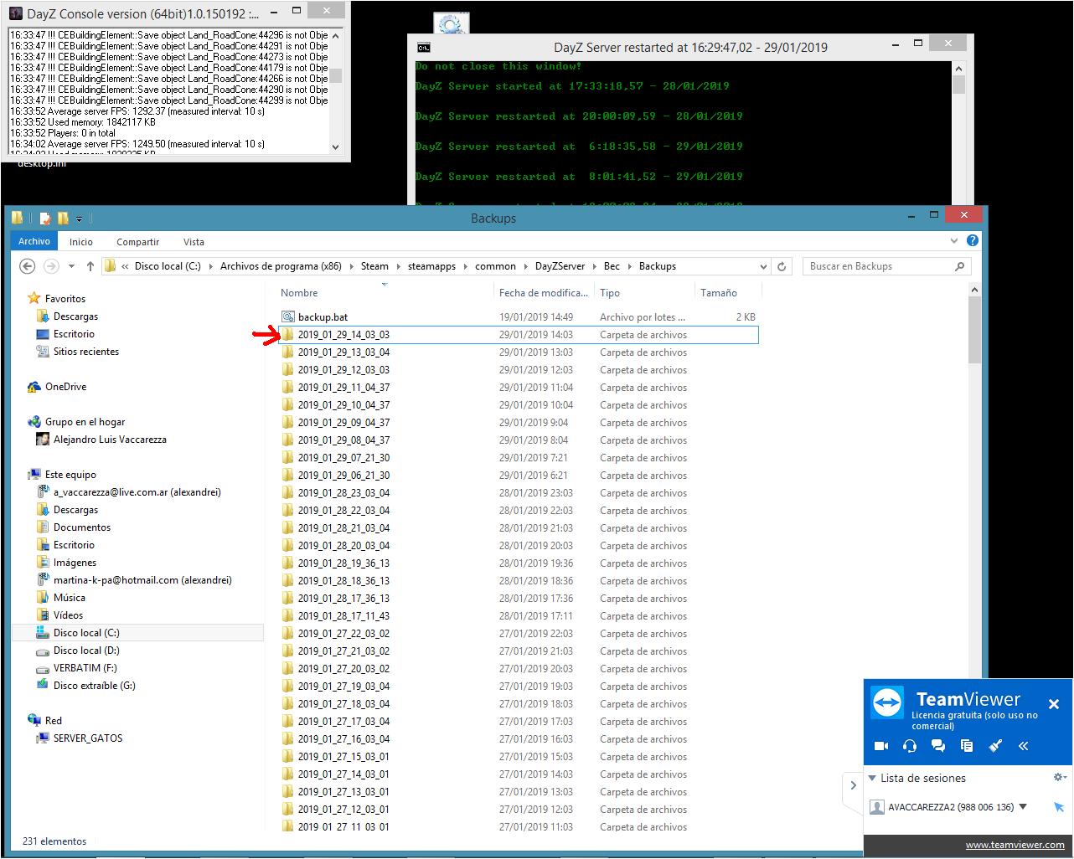Screen dimensions: 1074x859
Task: Navigate to Bec in the breadcrumb
Action: click(x=612, y=266)
